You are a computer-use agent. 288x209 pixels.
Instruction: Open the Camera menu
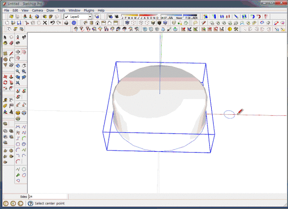coord(37,11)
